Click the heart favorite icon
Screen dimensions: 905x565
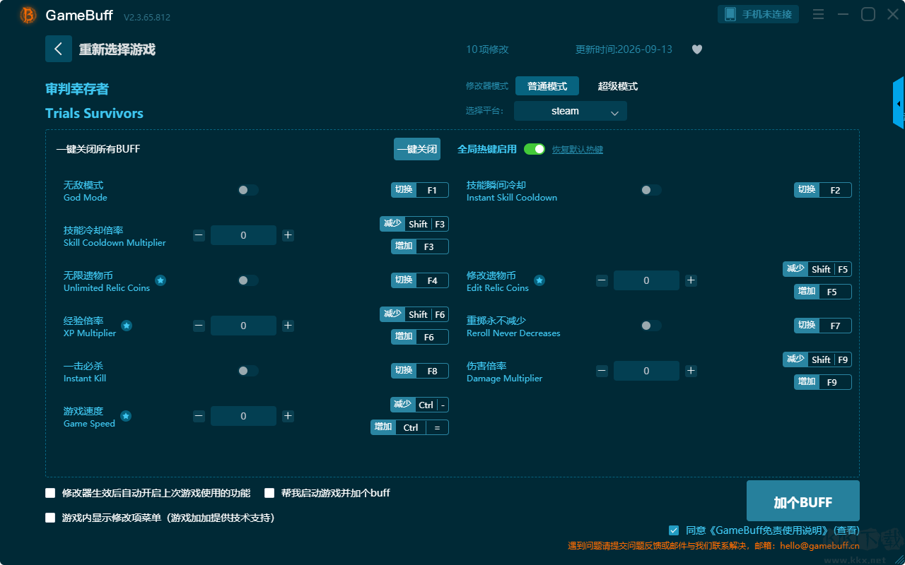point(697,49)
